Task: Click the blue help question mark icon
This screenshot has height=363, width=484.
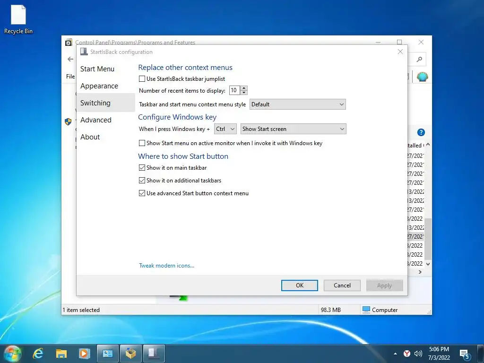Action: click(421, 132)
